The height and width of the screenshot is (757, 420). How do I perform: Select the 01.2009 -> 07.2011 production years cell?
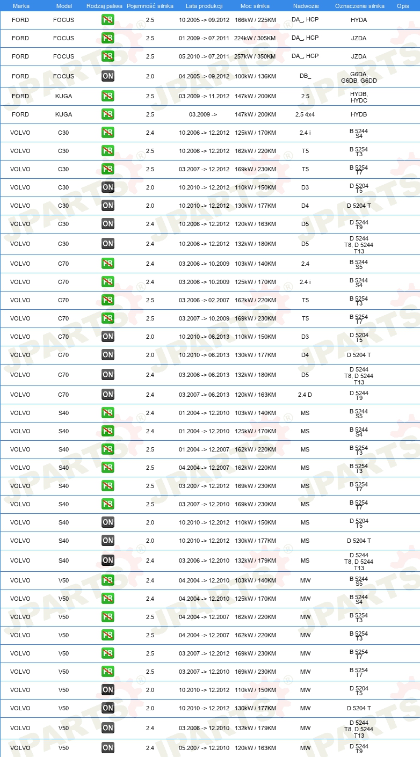(204, 38)
